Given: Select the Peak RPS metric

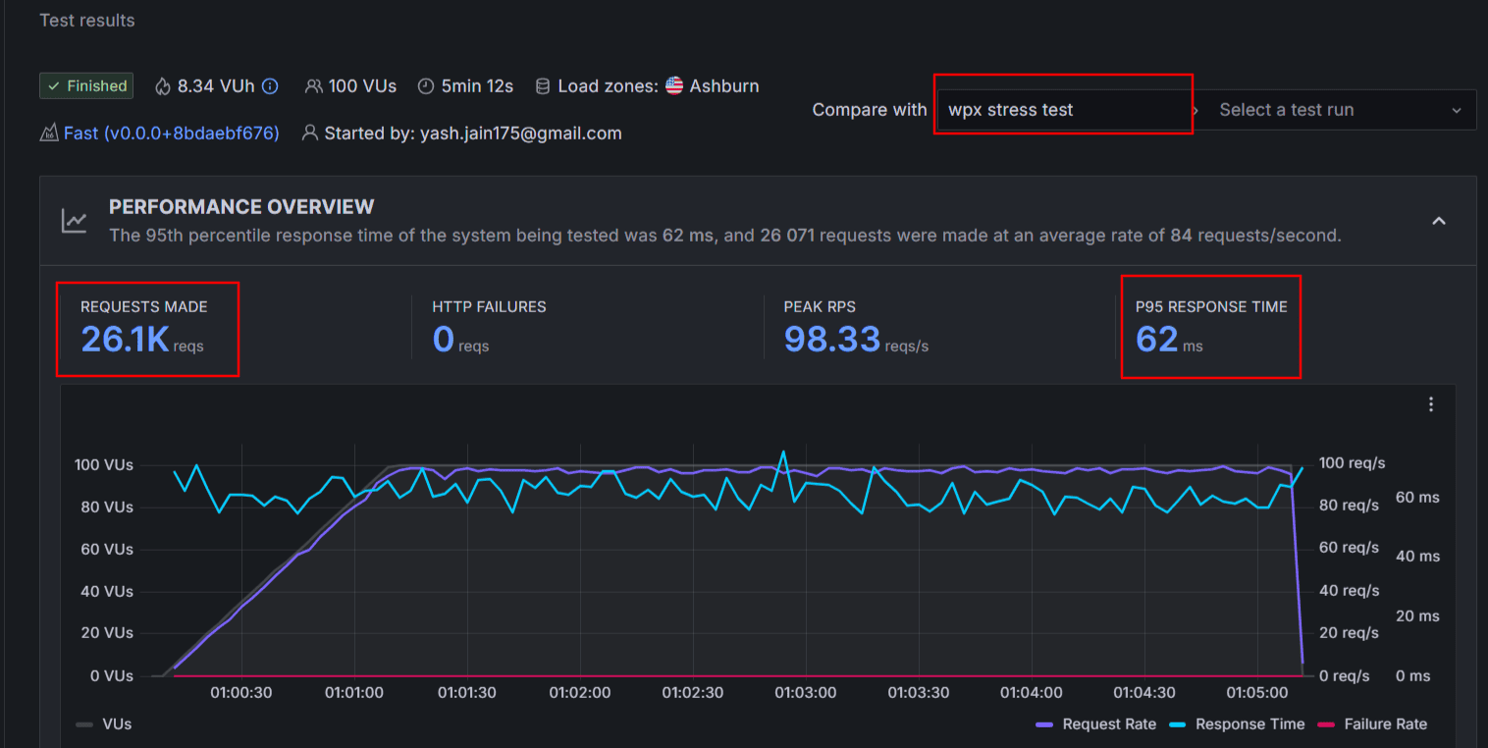Looking at the screenshot, I should coord(856,328).
